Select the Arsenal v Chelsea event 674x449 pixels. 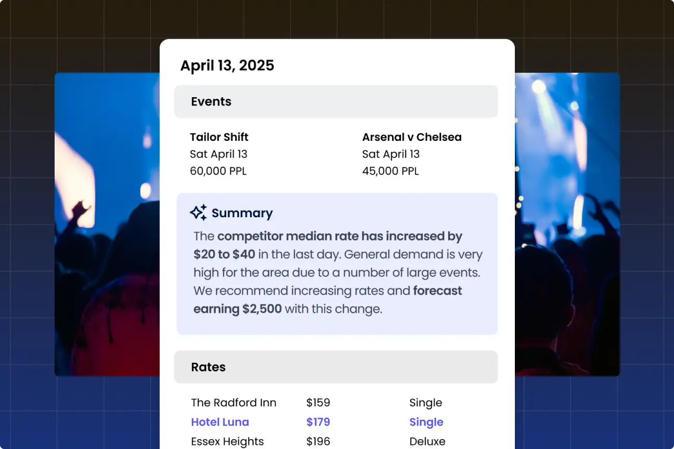[x=411, y=137]
